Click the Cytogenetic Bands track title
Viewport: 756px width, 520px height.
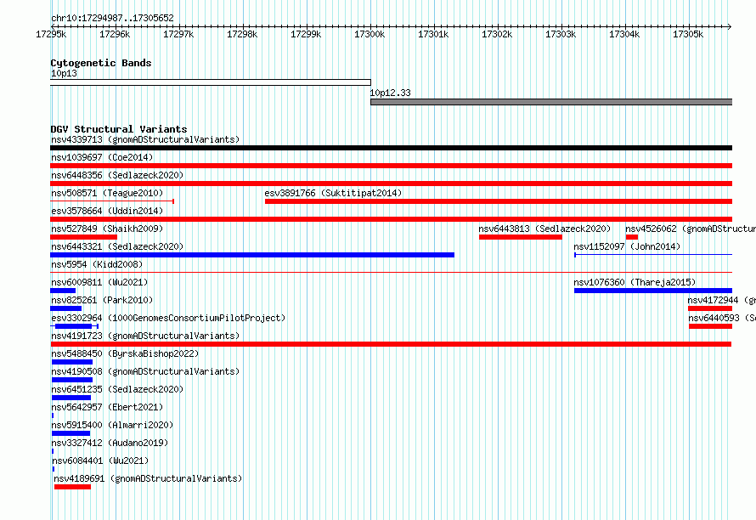coord(101,63)
